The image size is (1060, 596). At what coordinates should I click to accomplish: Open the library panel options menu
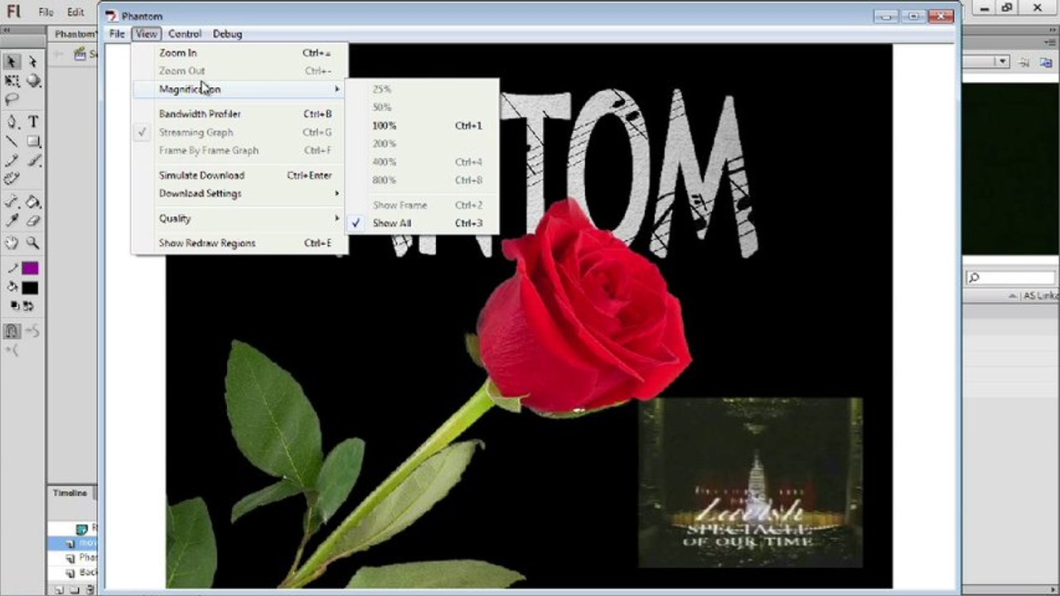(1049, 41)
